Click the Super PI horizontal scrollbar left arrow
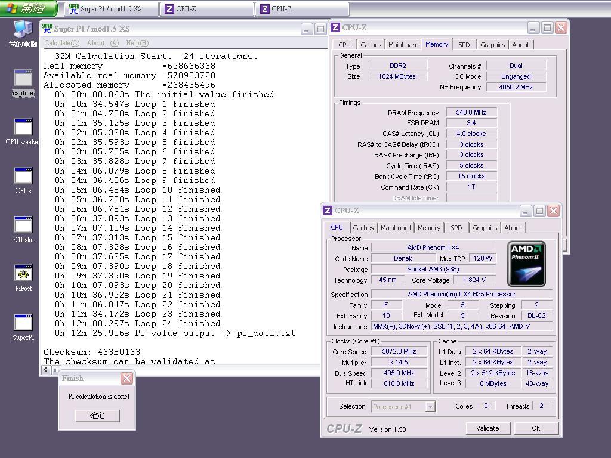 [x=46, y=370]
